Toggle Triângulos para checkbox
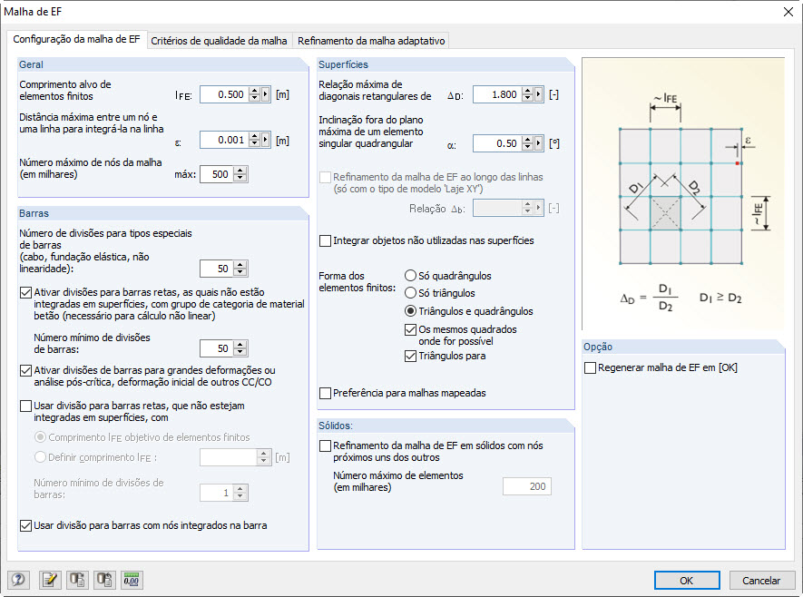 coord(410,357)
